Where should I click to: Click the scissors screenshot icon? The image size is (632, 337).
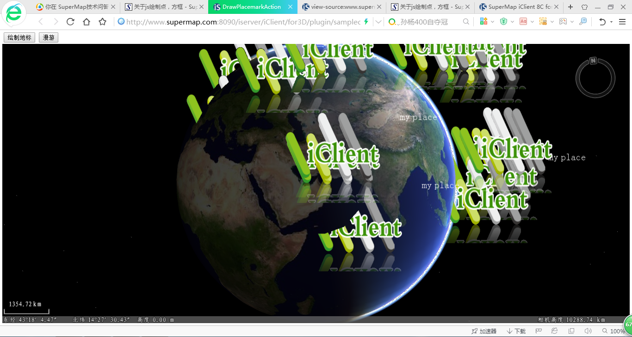[x=543, y=22]
